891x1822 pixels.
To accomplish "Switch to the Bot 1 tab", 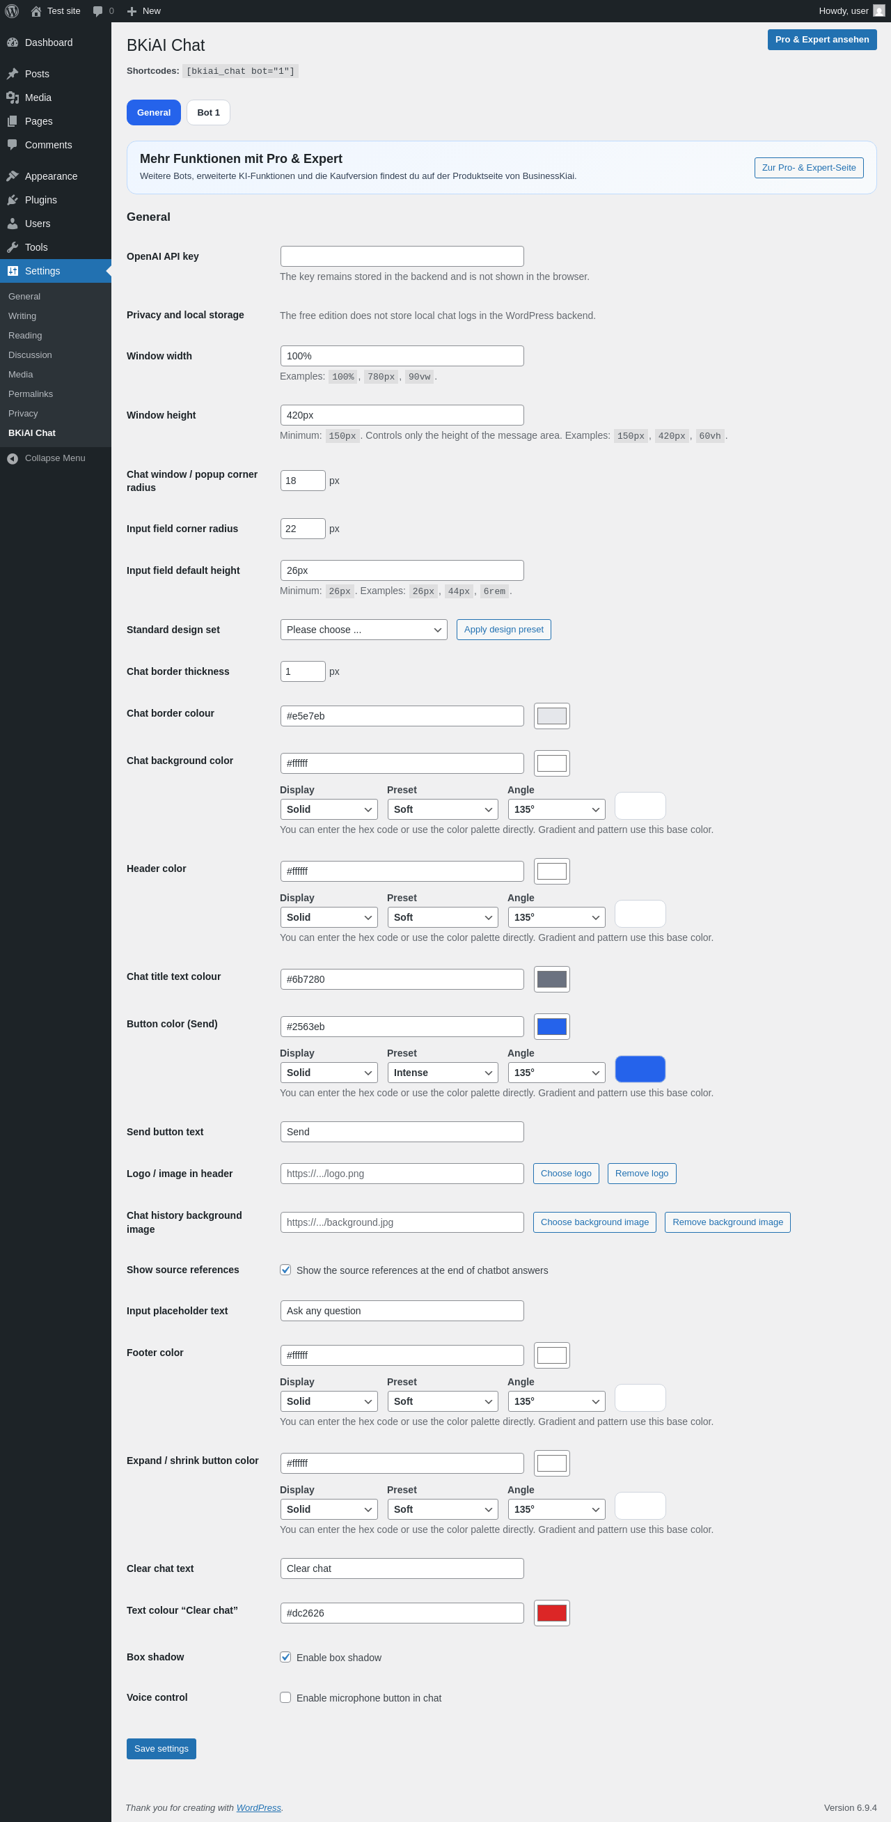I will 209,112.
